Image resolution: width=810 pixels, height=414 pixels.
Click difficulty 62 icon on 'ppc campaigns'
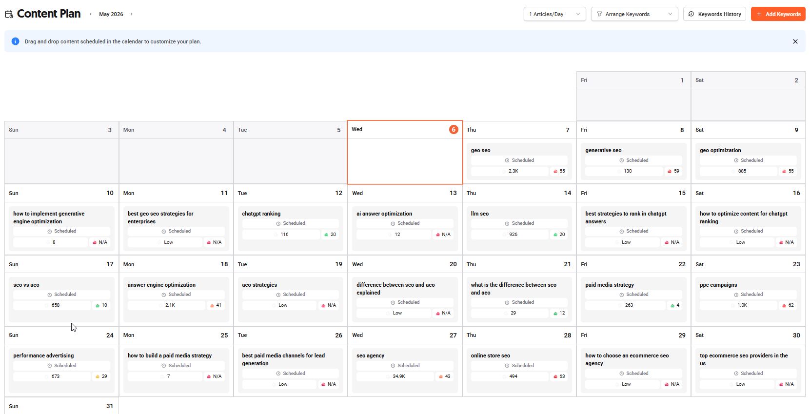784,305
